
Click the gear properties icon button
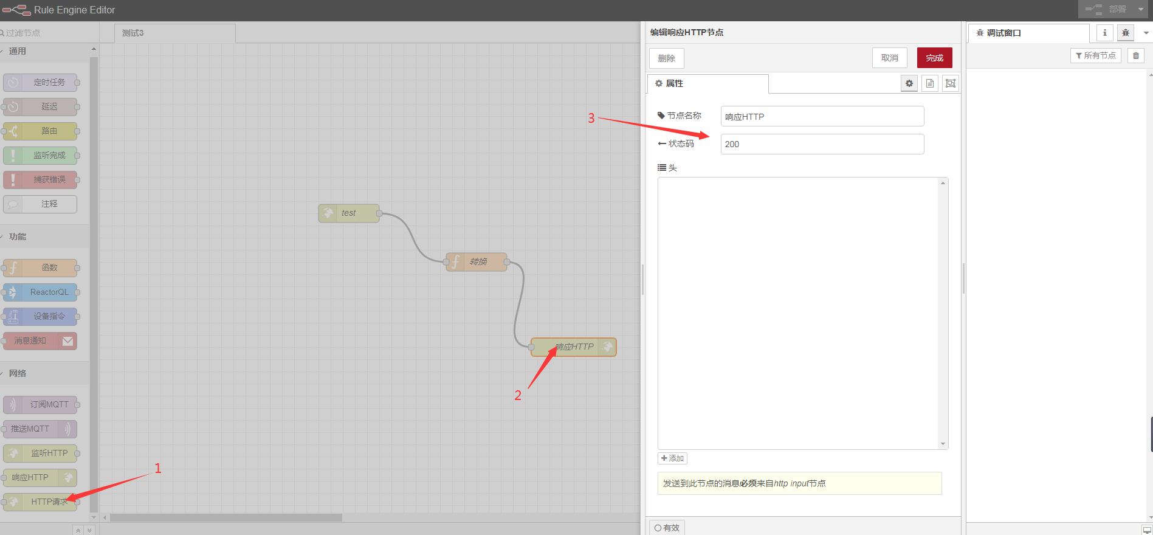pos(909,83)
